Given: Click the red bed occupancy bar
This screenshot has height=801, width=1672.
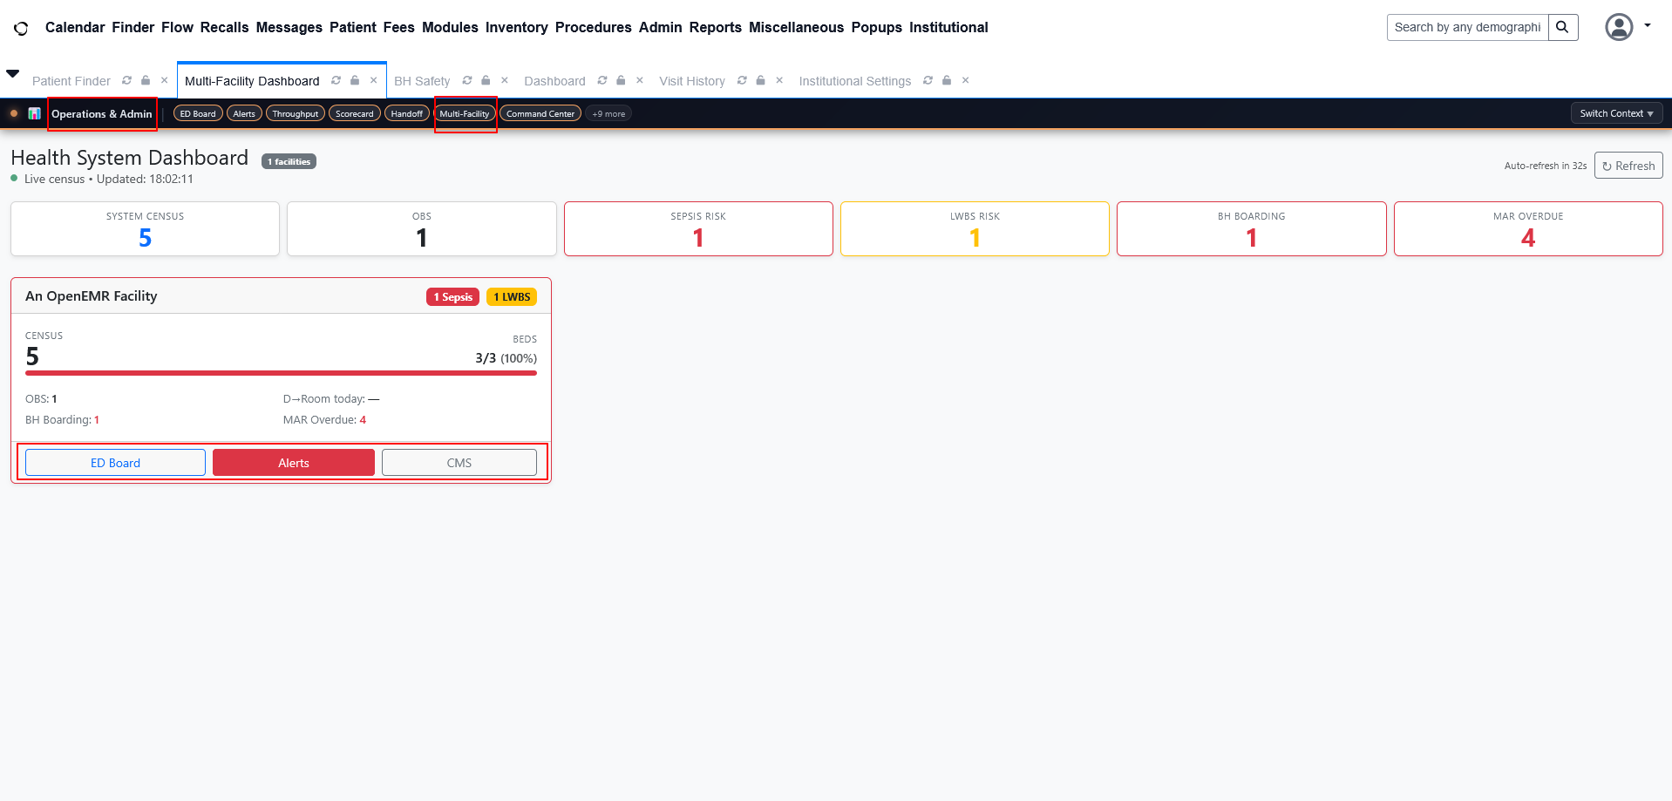Looking at the screenshot, I should point(281,373).
